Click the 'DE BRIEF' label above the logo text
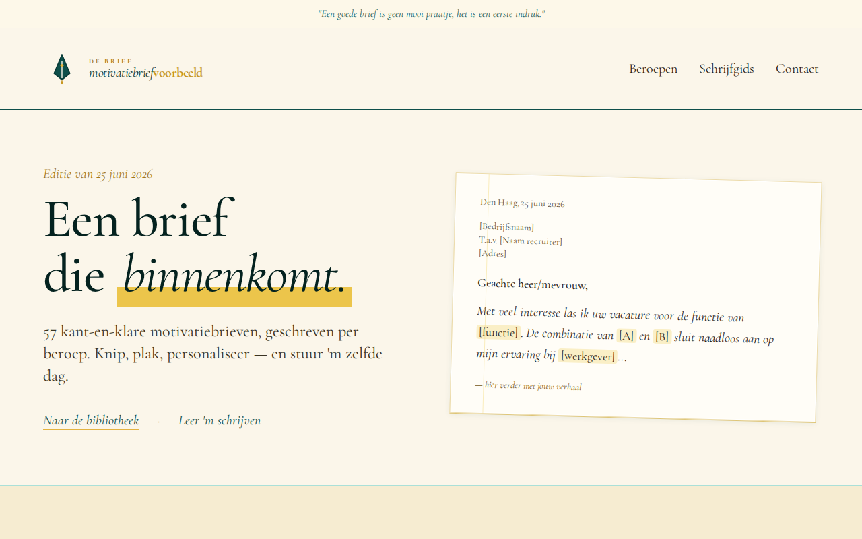Viewport: 862px width, 539px height. 110,61
